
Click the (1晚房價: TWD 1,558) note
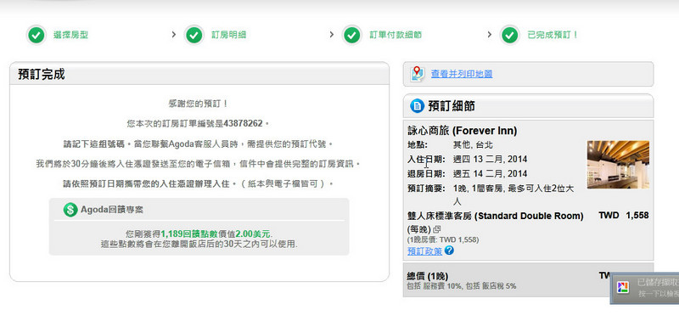point(443,239)
